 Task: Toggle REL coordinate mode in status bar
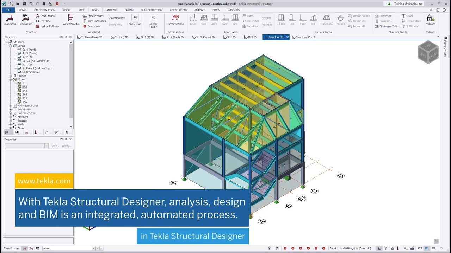point(426,248)
